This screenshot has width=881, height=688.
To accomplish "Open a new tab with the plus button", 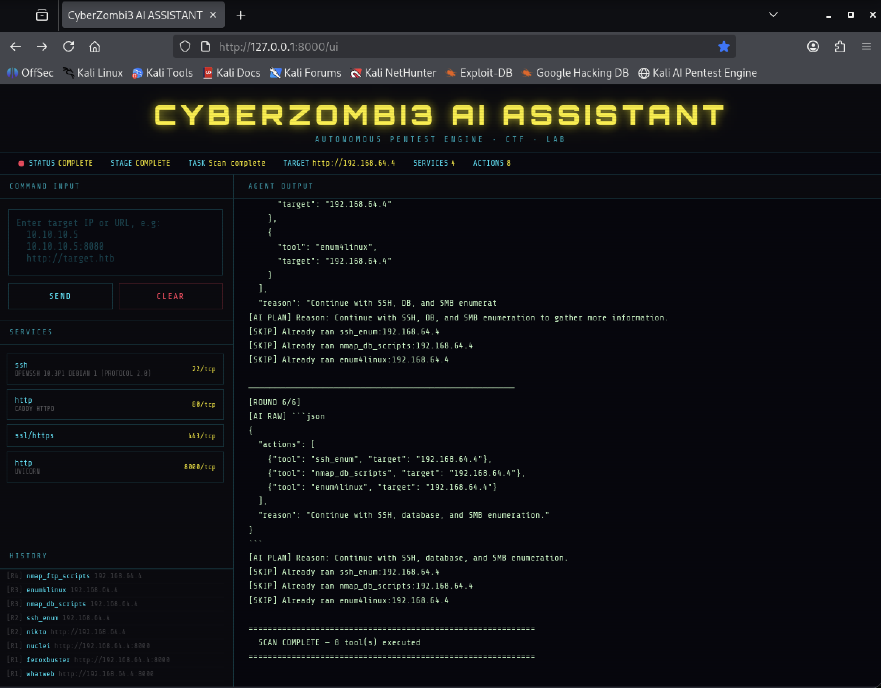I will click(x=241, y=15).
